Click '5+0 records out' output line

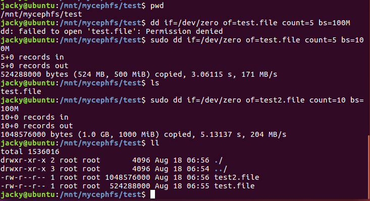point(34,66)
